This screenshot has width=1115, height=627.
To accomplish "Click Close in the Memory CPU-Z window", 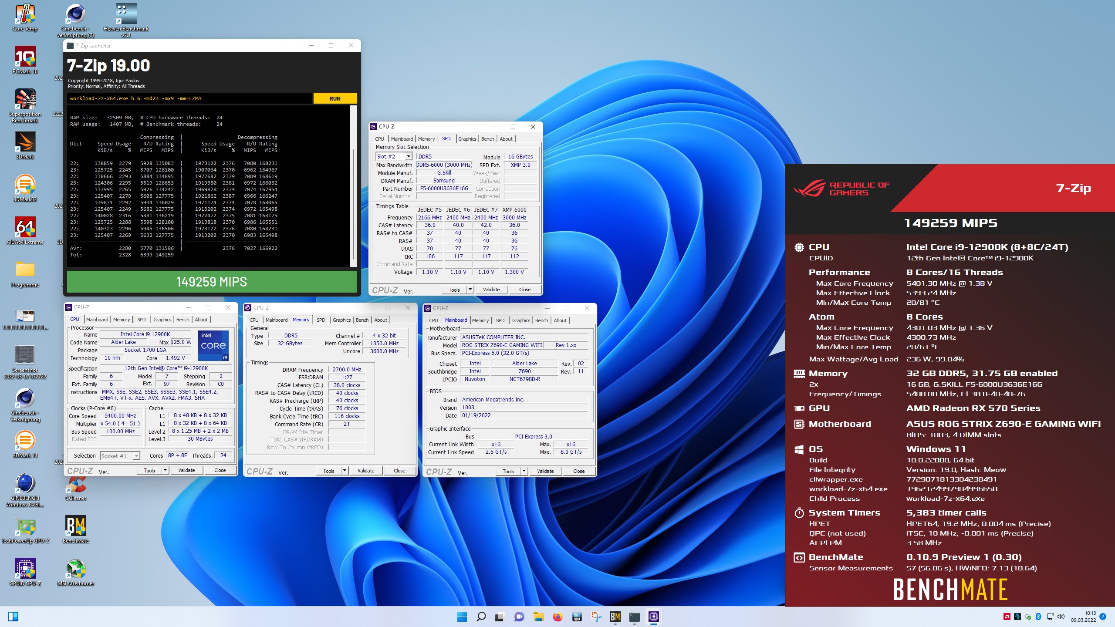I will [399, 471].
